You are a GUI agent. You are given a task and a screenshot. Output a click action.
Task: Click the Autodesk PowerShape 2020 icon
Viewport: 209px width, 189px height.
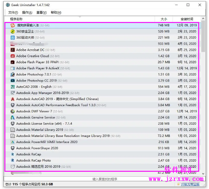pyautogui.click(x=12, y=148)
